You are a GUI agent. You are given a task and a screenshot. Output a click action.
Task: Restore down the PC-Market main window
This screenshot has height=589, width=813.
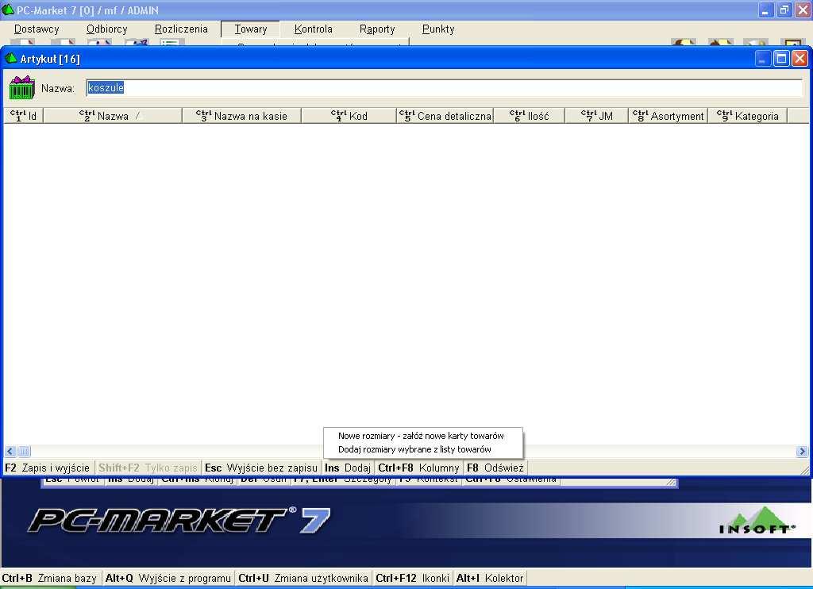click(x=784, y=10)
